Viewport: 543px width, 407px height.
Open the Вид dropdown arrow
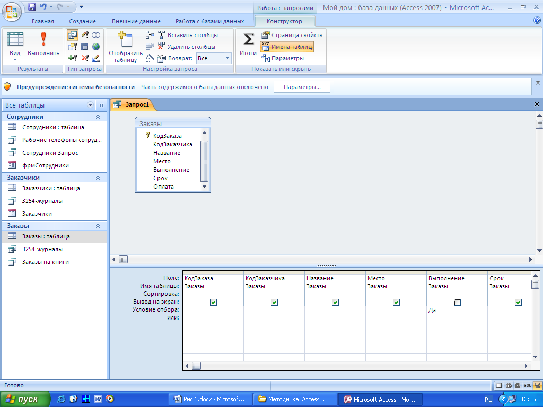(x=15, y=59)
